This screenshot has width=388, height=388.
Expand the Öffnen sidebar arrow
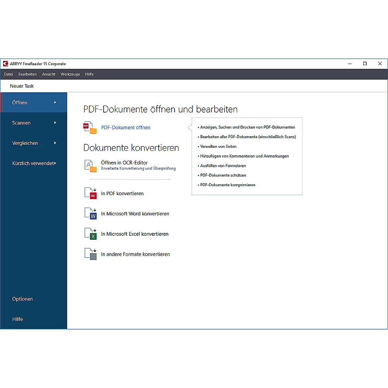click(55, 102)
